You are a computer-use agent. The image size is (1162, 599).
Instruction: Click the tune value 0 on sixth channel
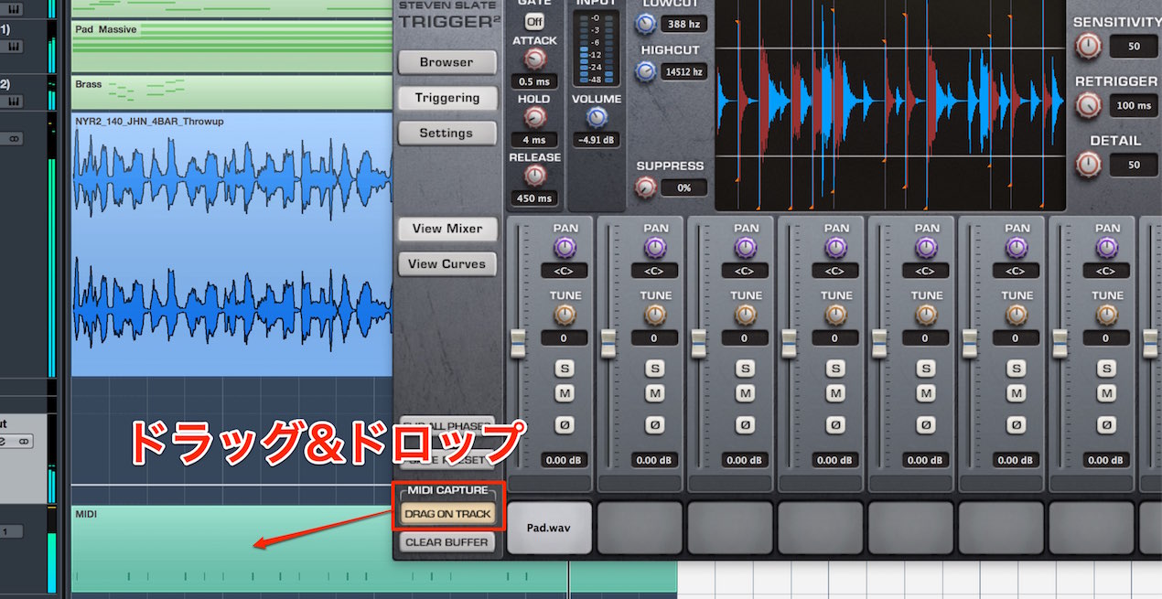pos(1017,338)
